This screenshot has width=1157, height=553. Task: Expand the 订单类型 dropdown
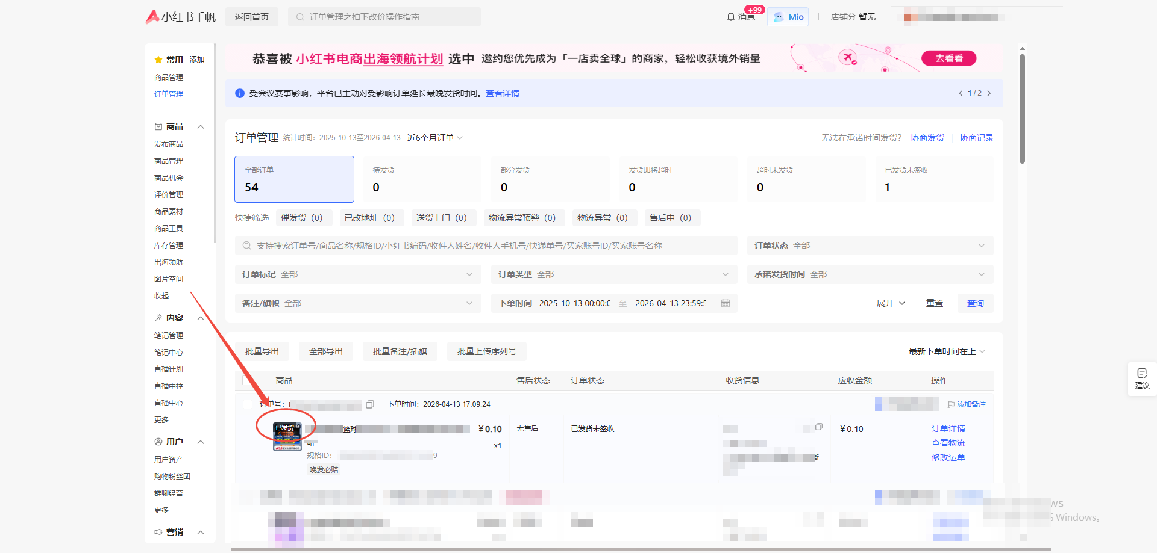(x=613, y=274)
